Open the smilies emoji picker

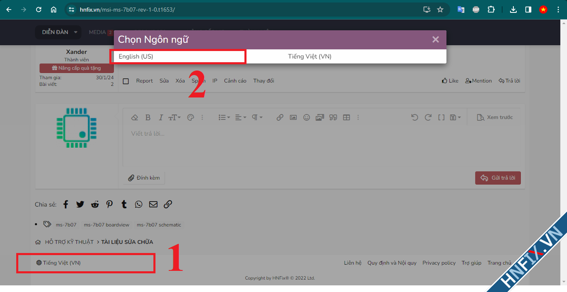pos(306,117)
